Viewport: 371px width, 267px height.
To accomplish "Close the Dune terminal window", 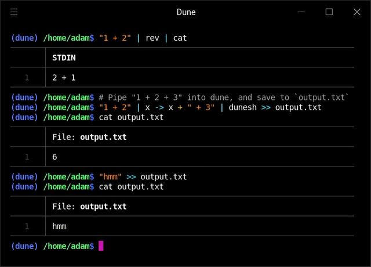I will (357, 12).
